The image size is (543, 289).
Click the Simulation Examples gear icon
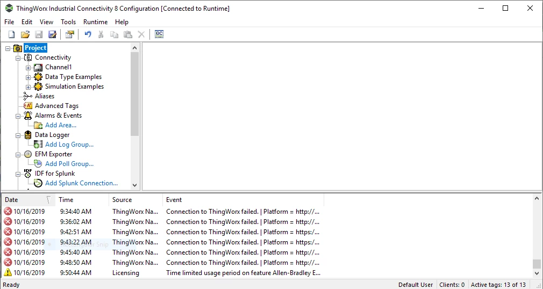(38, 86)
